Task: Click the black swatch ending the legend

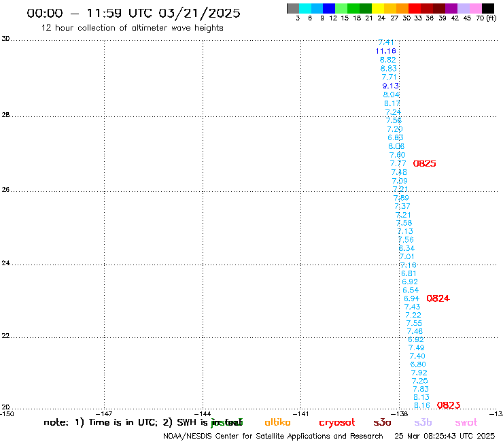Action: click(487, 8)
